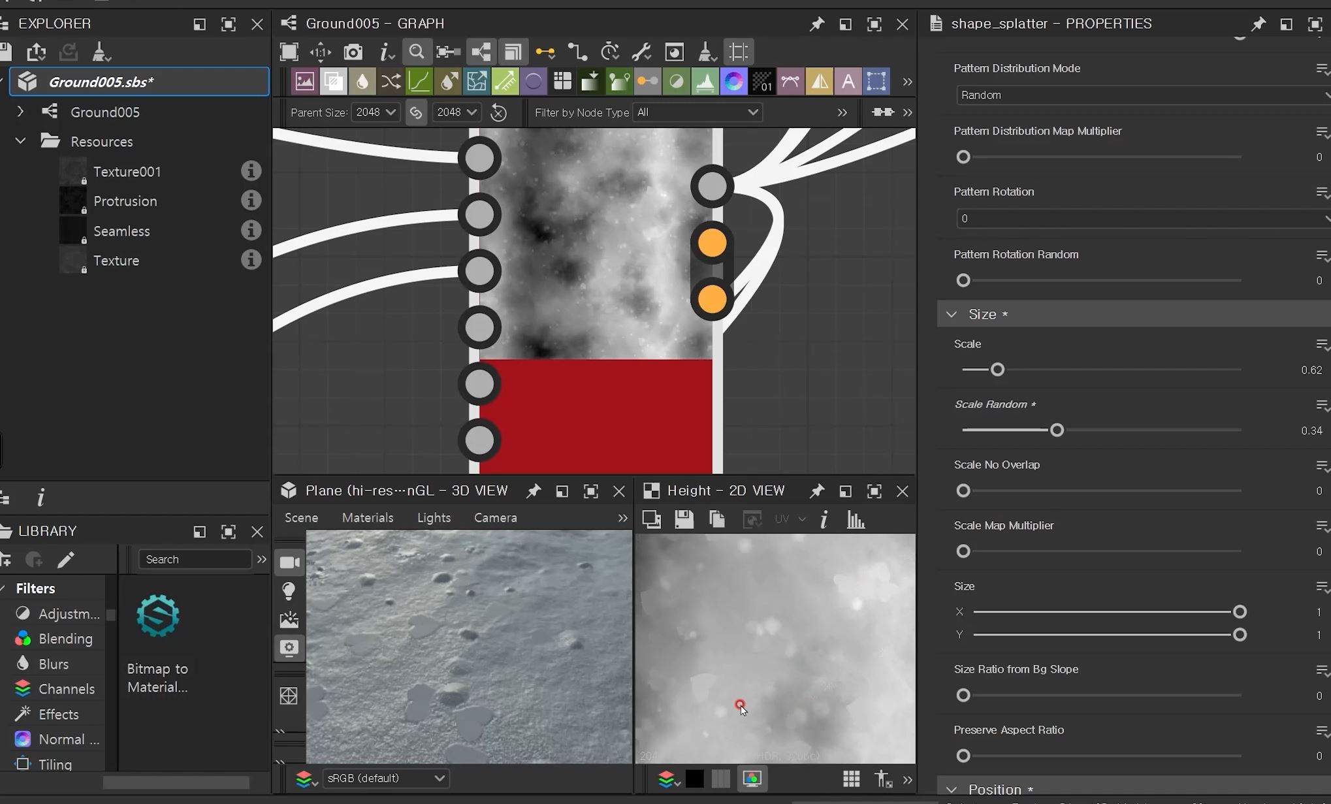Toggle the camera mode button in 3D view
This screenshot has width=1331, height=804.
[289, 562]
